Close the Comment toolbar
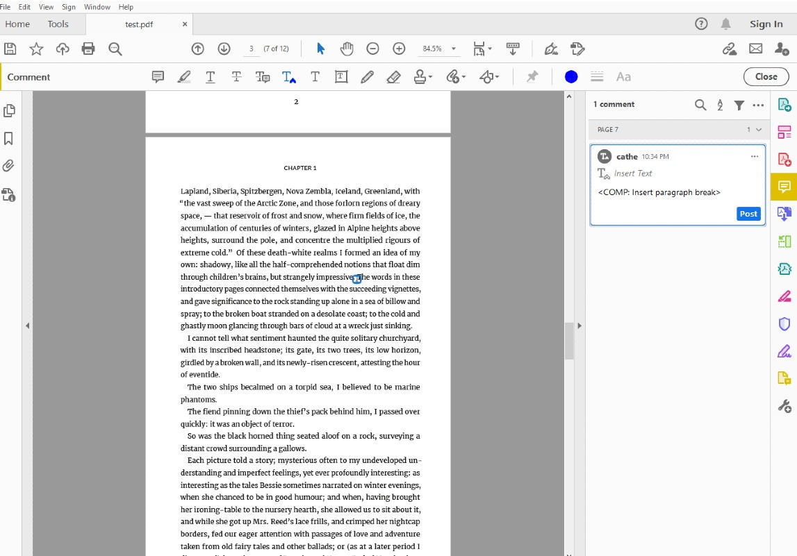 [x=766, y=76]
